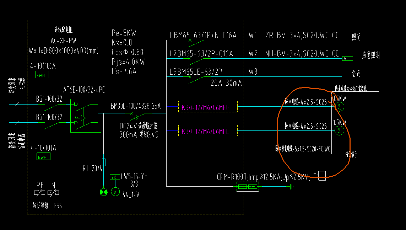406x230 pixels.
Task: Click the CPM-R100T surge protector specification text
Action: [x=268, y=177]
